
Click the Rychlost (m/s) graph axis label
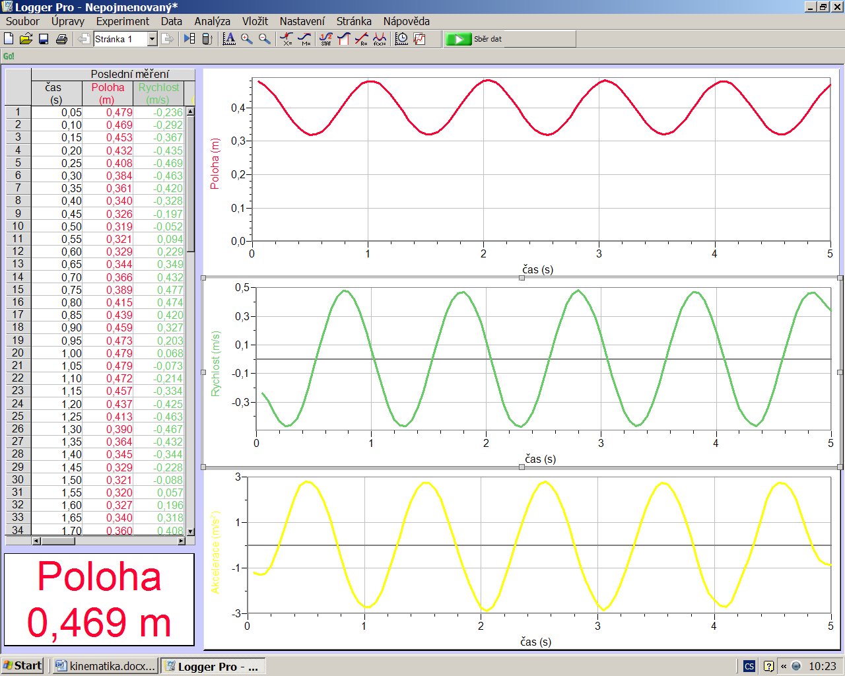(215, 364)
